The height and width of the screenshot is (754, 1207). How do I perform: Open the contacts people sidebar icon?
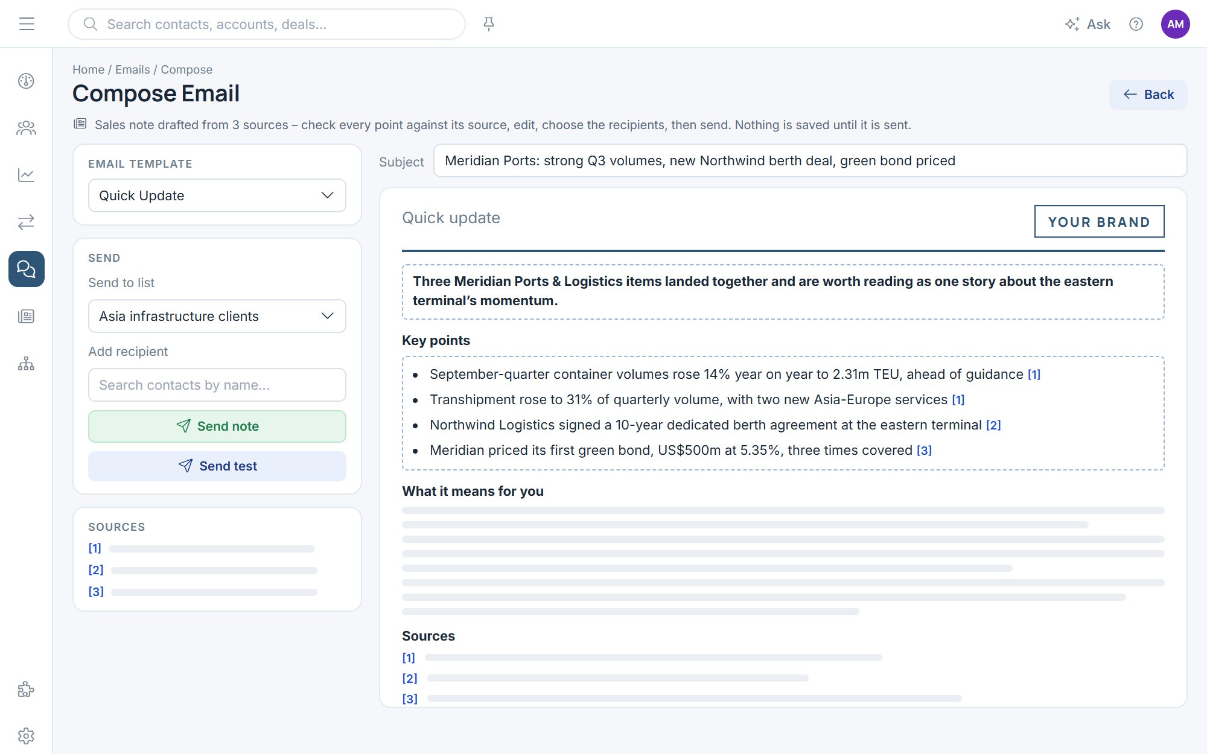coord(26,128)
